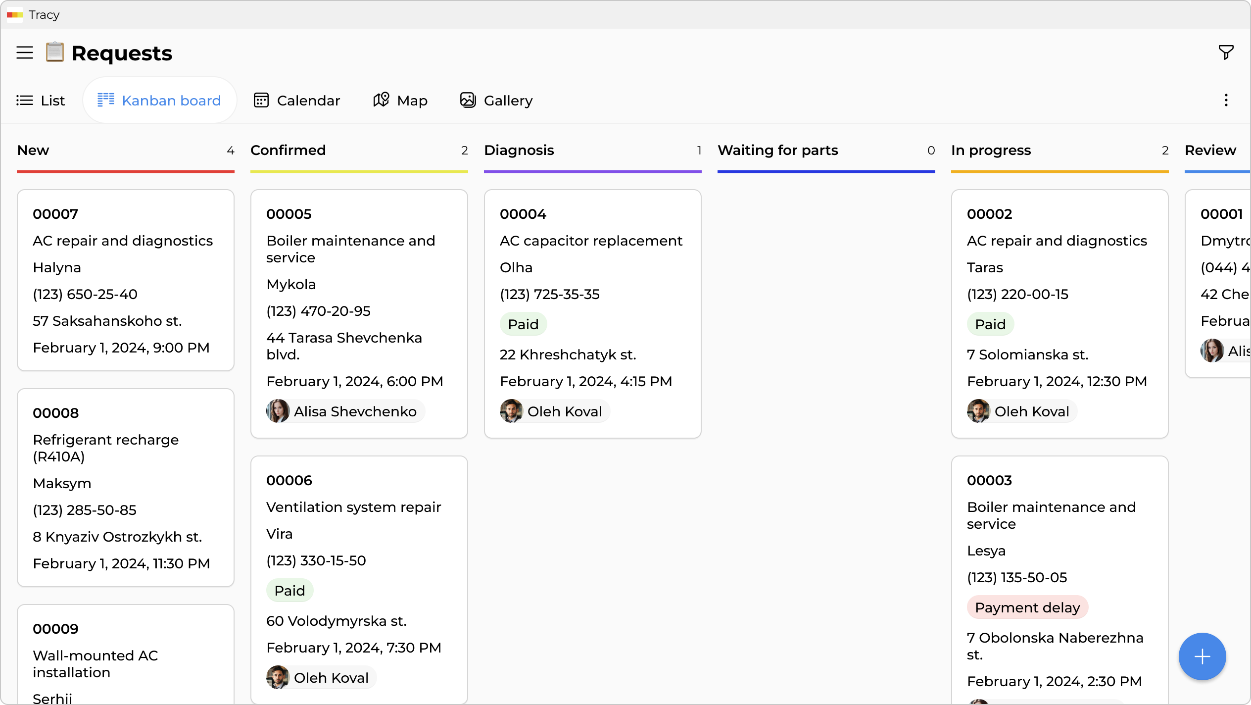
Task: Click the In progress column header
Action: pyautogui.click(x=991, y=150)
